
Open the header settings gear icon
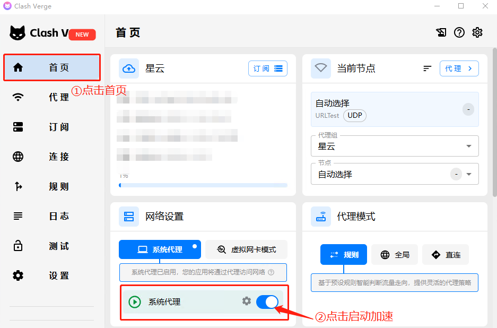[x=477, y=32]
